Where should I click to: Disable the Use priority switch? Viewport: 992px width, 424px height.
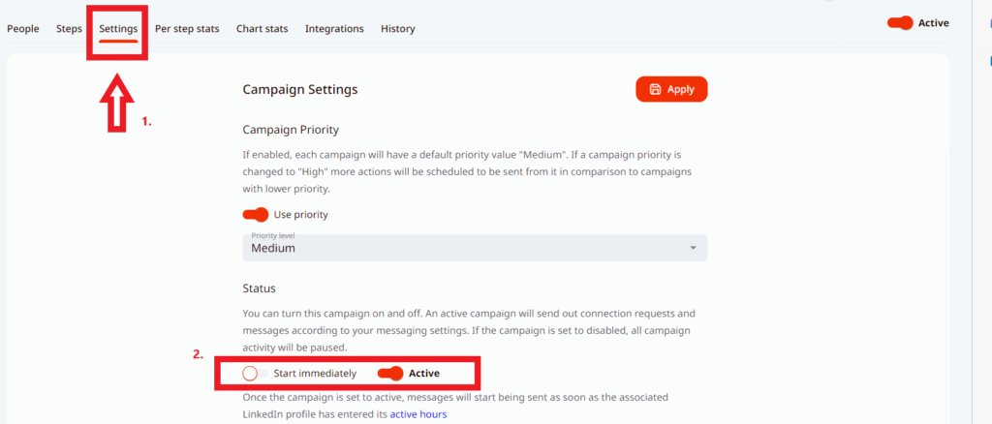[256, 214]
